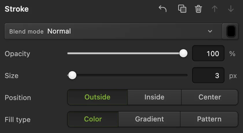The width and height of the screenshot is (243, 133).
Task: Click the Normal blend mode text
Action: (x=59, y=31)
